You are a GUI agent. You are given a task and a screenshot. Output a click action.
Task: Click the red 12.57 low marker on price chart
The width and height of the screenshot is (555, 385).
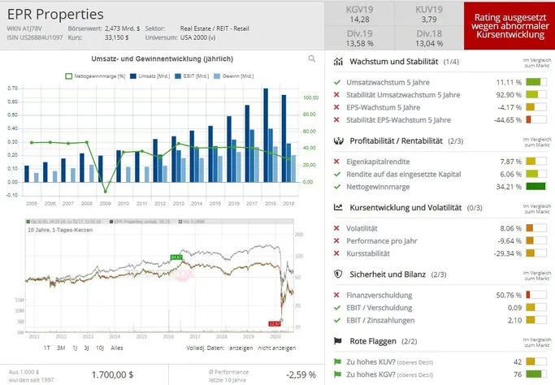[275, 324]
